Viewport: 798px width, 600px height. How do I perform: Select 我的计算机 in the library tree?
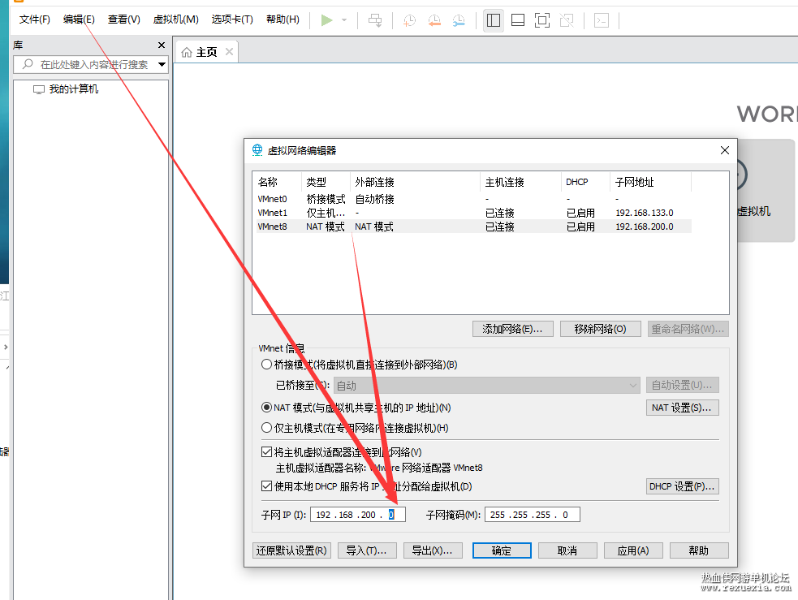[x=73, y=89]
